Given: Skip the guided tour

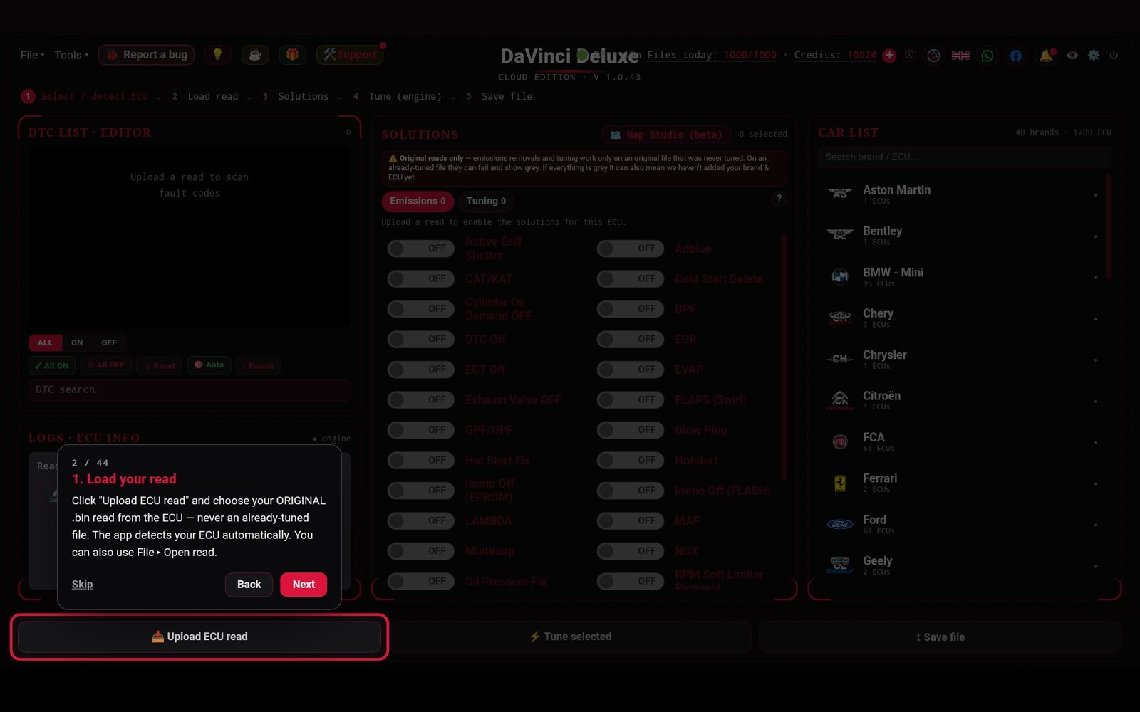Looking at the screenshot, I should point(82,584).
